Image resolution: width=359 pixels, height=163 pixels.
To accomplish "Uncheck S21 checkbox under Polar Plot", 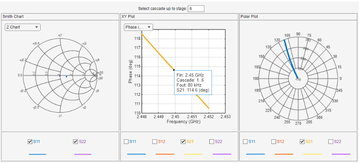I will 302,142.
